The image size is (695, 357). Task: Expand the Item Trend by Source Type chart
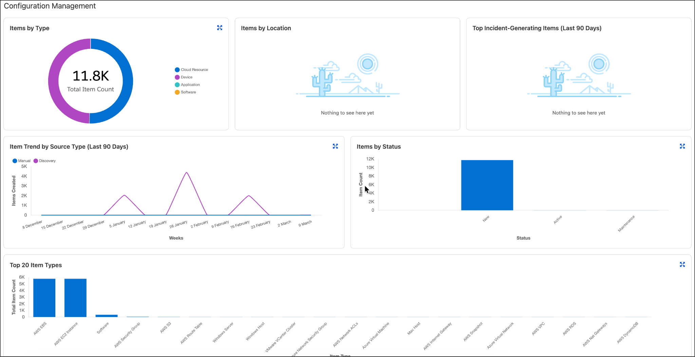(335, 146)
